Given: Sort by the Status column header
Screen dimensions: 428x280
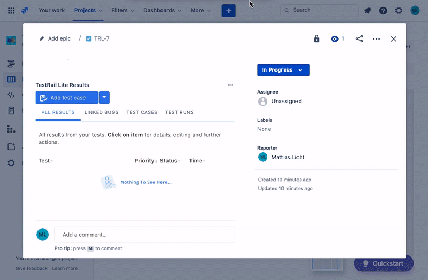Looking at the screenshot, I should [x=170, y=161].
